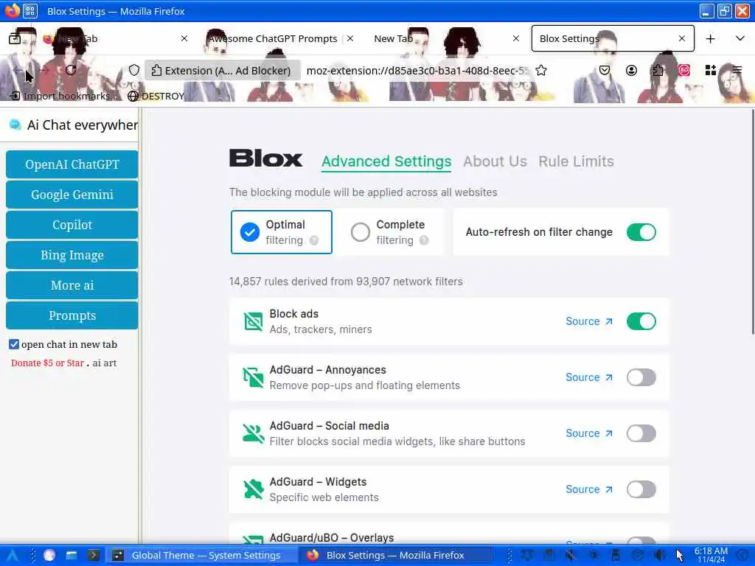Open the DESTROY bookmark
Image resolution: width=755 pixels, height=566 pixels.
(156, 96)
